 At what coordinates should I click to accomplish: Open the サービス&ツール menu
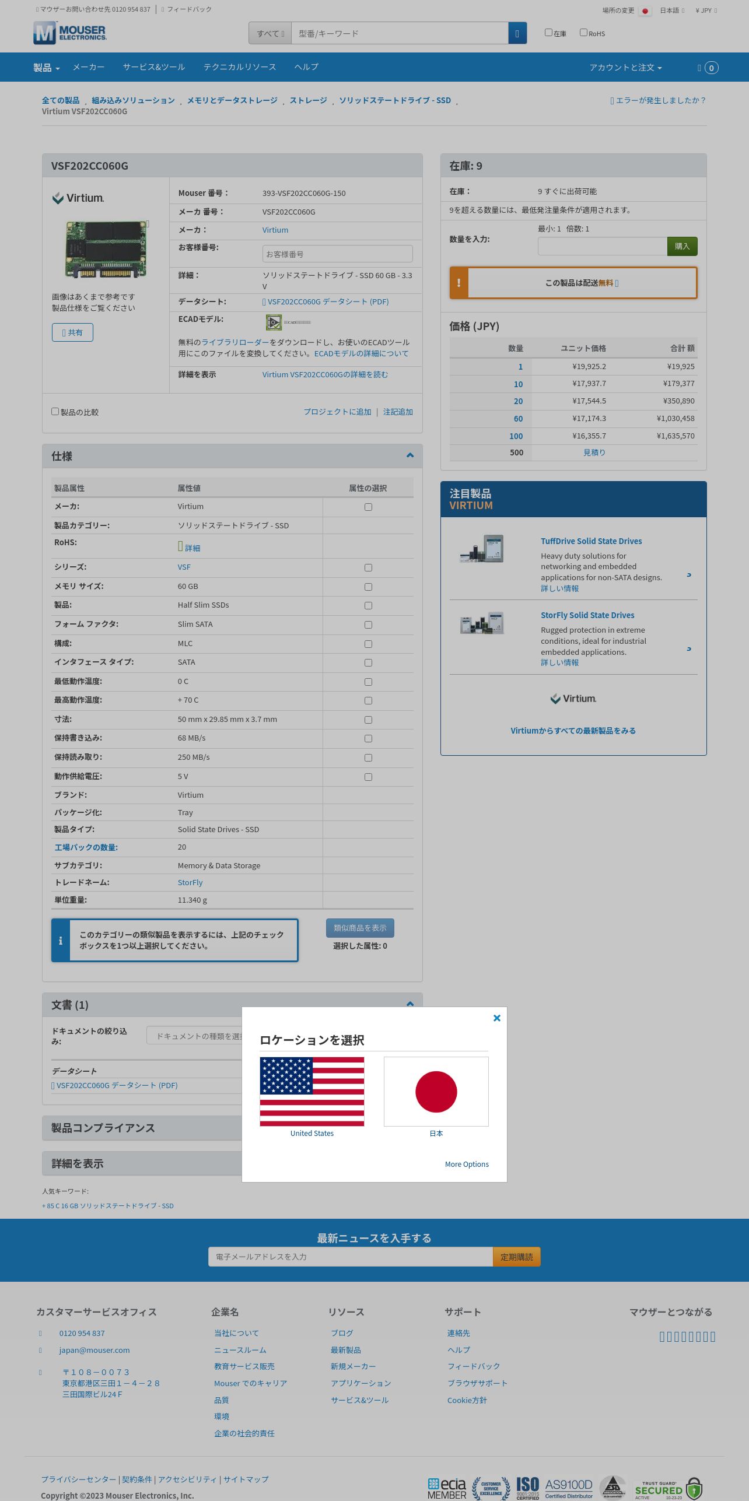tap(154, 67)
